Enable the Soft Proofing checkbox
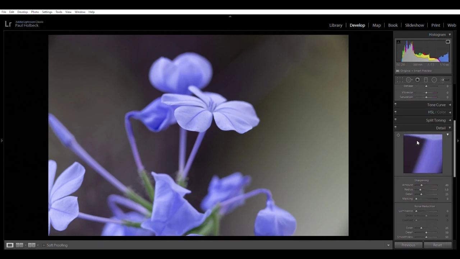This screenshot has width=460, height=259. 44,245
